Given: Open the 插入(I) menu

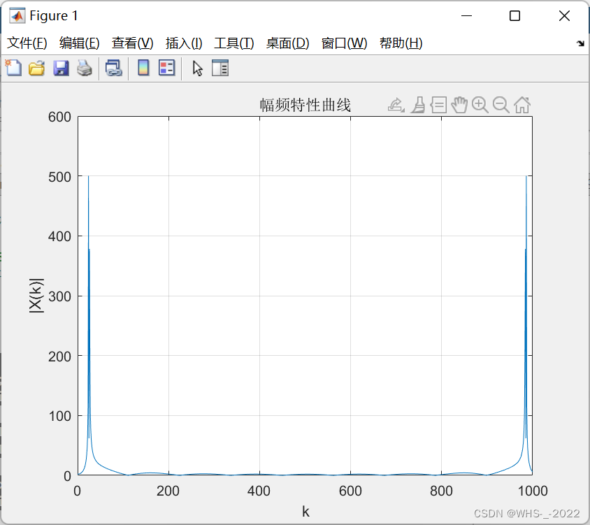Looking at the screenshot, I should (x=184, y=43).
